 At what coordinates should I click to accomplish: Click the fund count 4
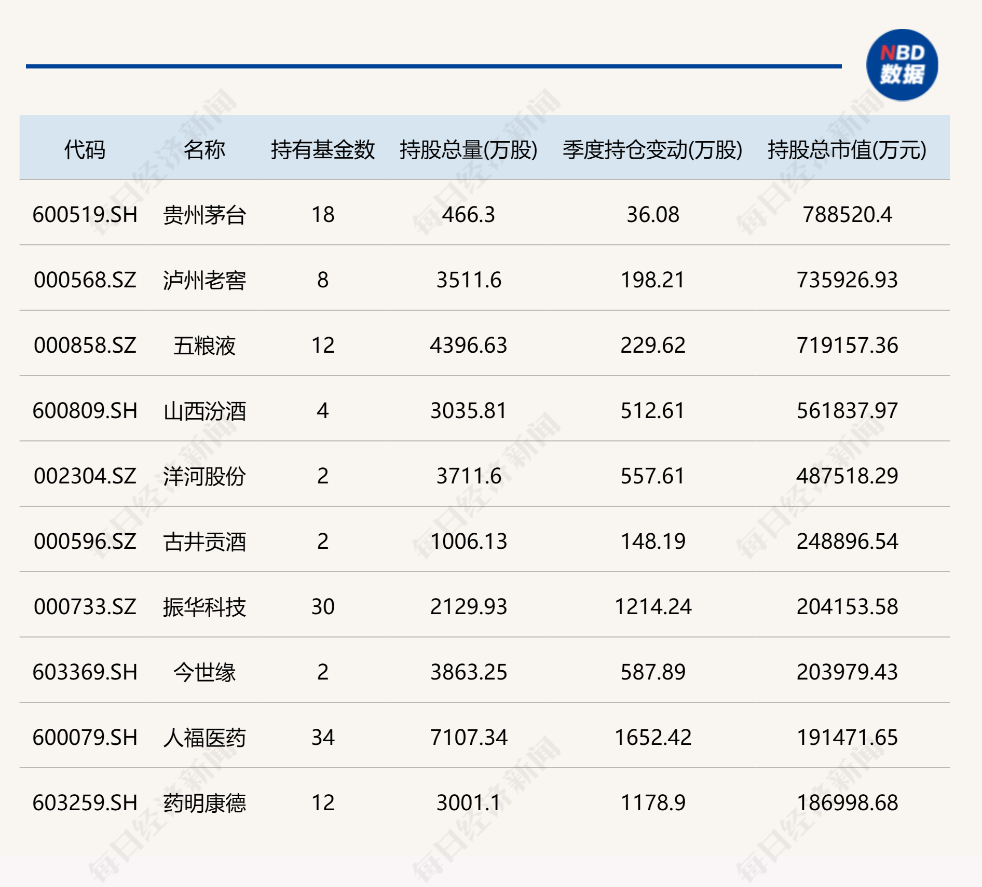point(323,410)
